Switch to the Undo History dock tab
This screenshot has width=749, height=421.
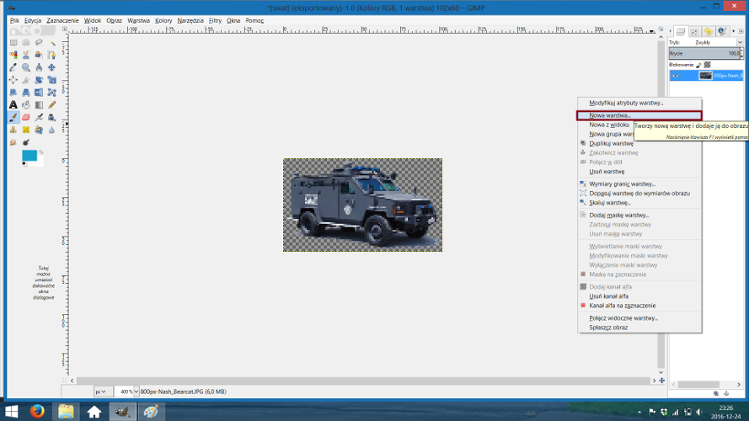click(709, 31)
